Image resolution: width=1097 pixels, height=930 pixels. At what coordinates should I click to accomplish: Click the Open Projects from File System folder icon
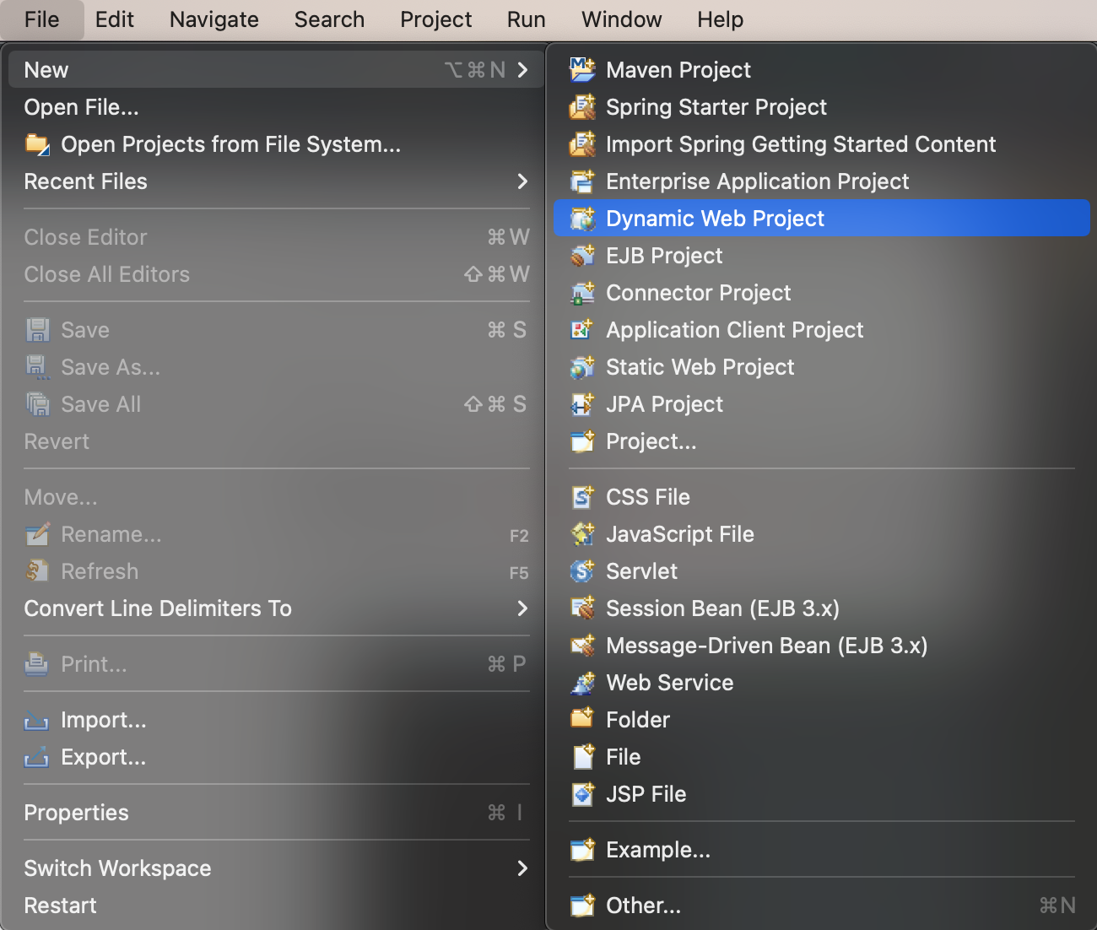point(36,144)
